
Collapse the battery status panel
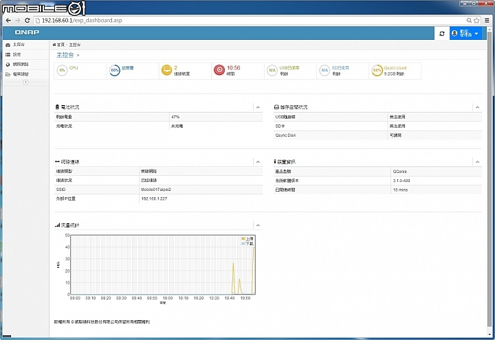pyautogui.click(x=258, y=107)
